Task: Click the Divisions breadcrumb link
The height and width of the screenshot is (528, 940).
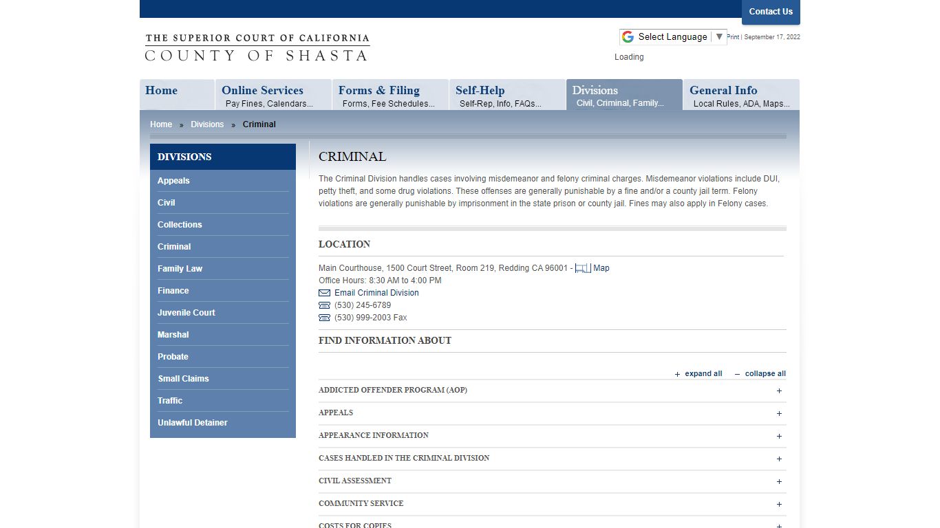Action: tap(207, 124)
